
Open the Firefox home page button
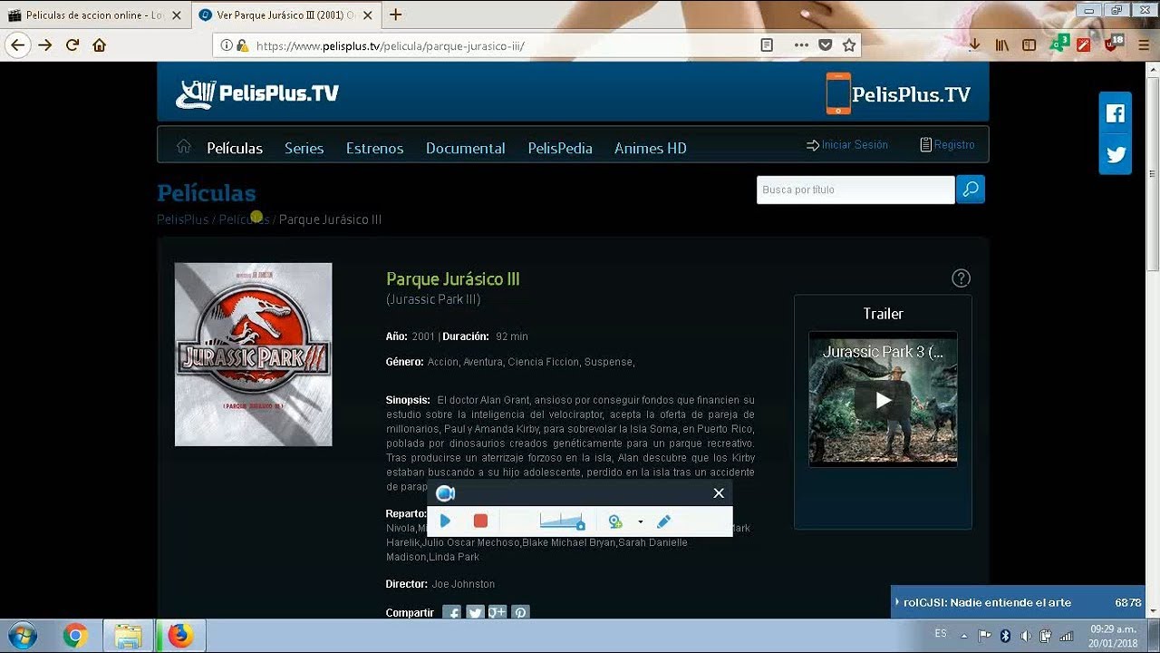tap(100, 44)
